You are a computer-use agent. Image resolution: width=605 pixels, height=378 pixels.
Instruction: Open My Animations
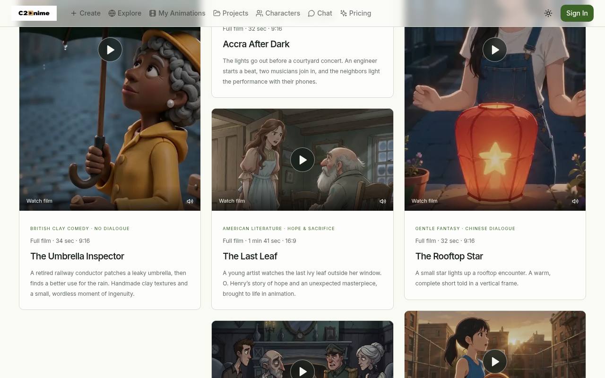177,13
